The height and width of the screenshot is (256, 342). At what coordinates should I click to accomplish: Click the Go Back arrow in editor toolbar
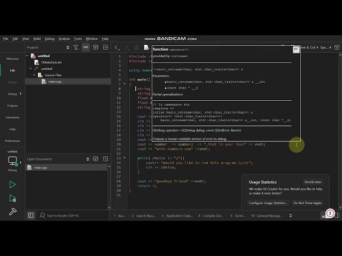(116, 47)
